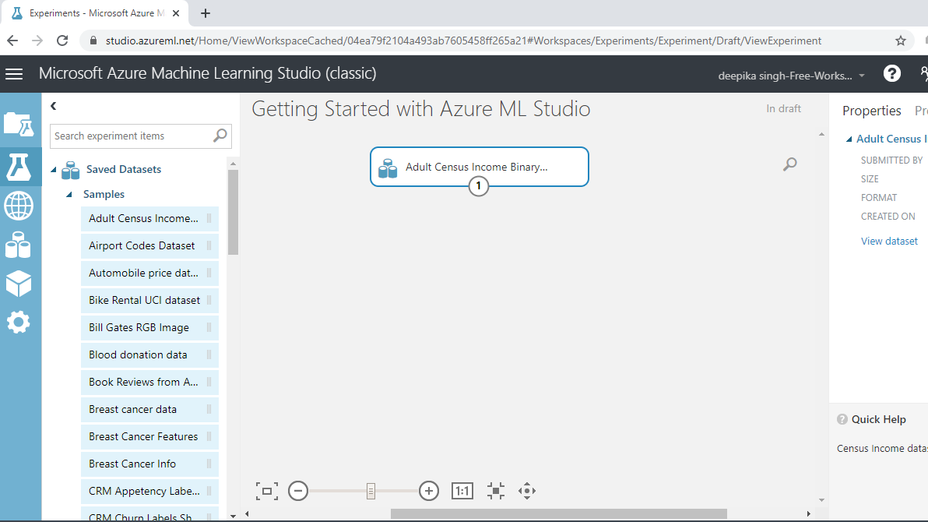The width and height of the screenshot is (928, 522).
Task: Click the palette scroll up arrow
Action: coord(234,164)
